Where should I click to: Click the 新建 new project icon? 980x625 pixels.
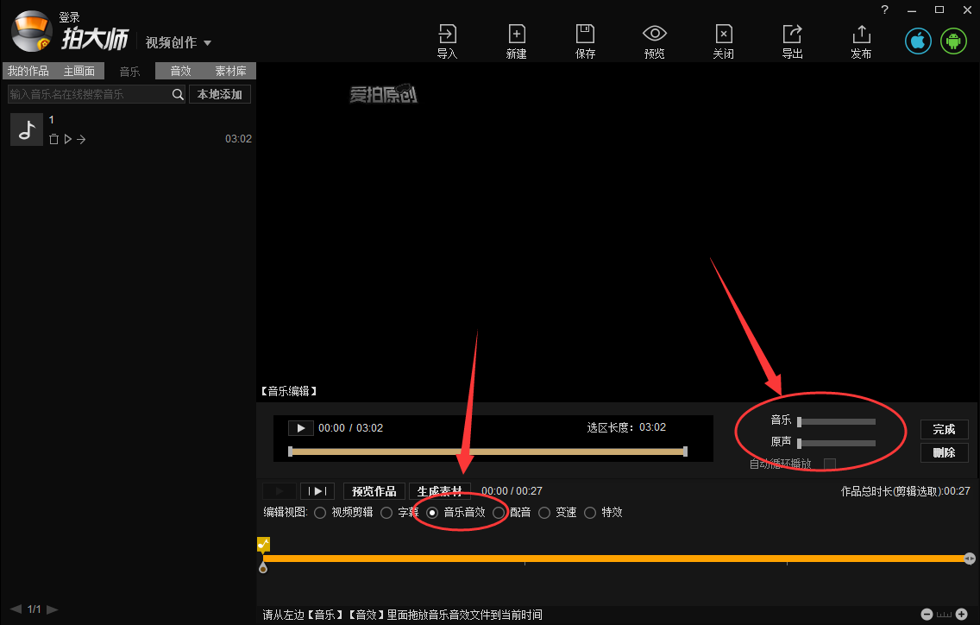point(516,35)
